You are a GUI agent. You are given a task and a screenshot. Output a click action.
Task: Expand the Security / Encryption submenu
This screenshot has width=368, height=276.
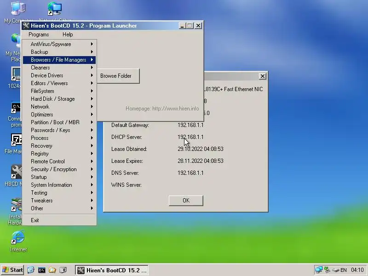coord(59,169)
